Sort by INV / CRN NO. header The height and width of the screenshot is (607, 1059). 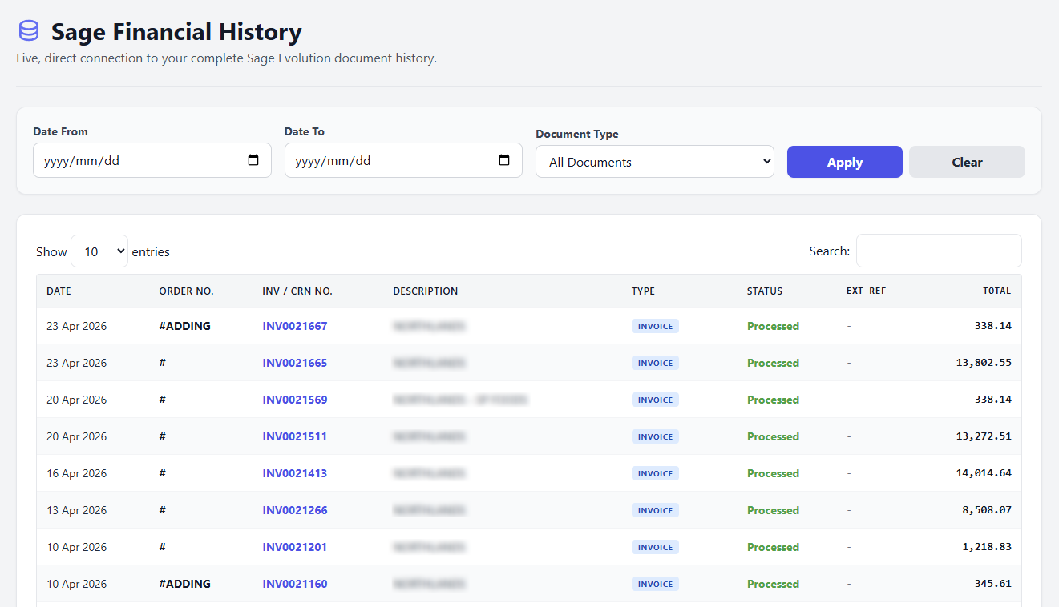[297, 291]
